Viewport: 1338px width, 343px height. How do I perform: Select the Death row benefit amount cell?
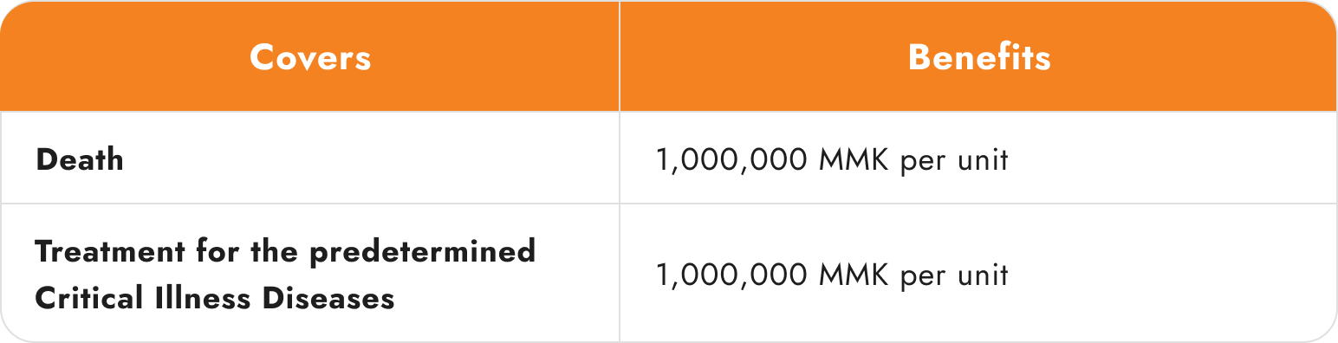point(979,158)
